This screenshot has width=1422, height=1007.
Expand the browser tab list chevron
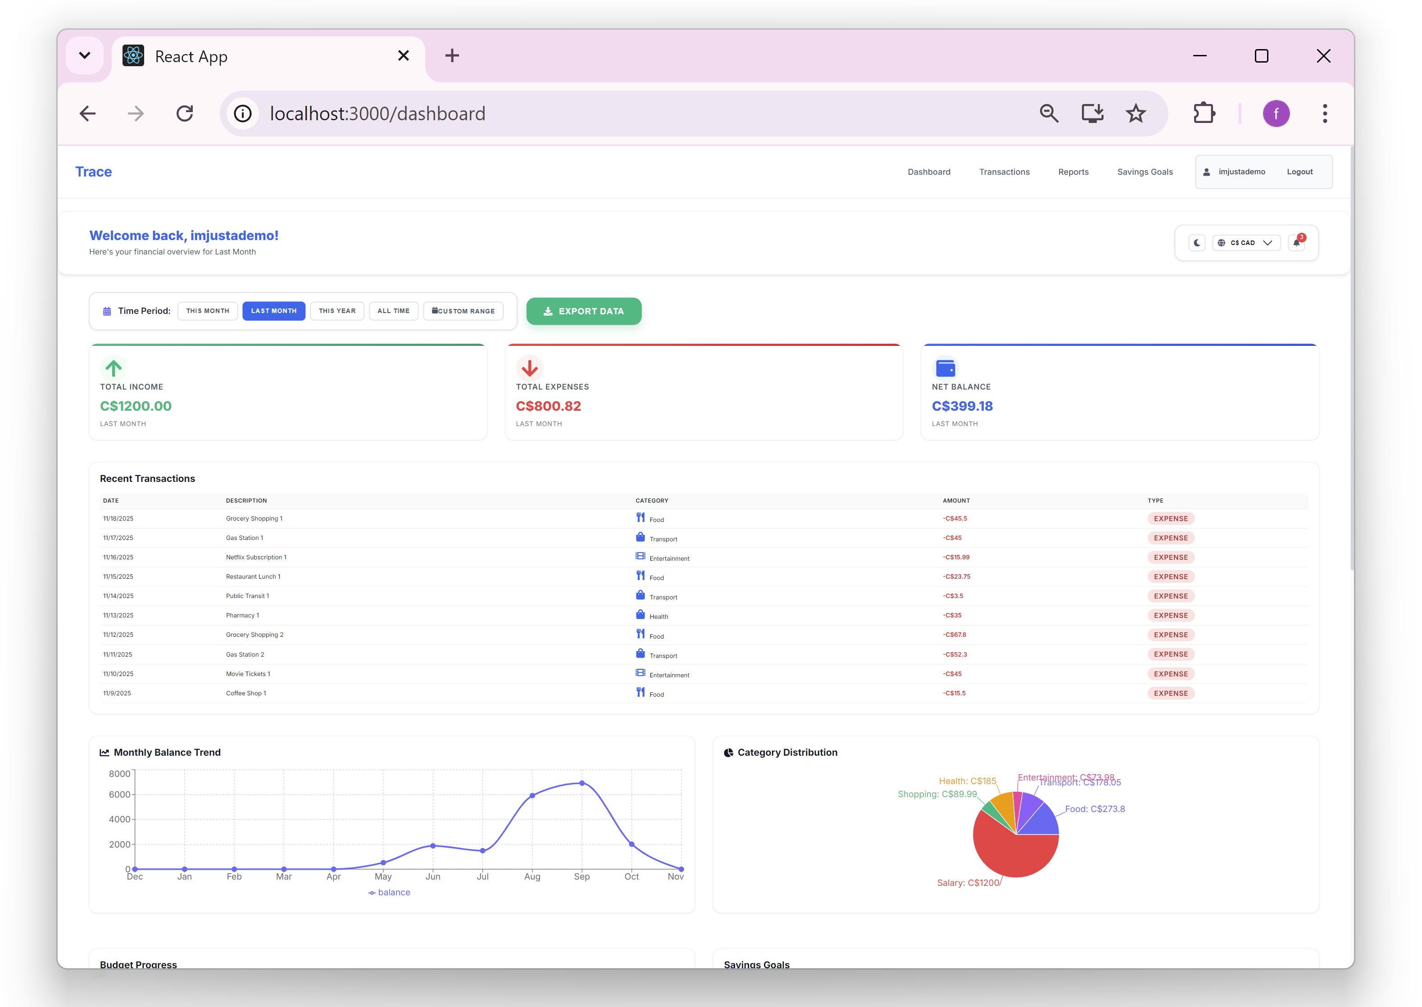[x=85, y=55]
